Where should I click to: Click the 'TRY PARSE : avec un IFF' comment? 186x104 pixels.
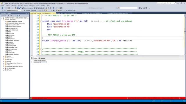59,35
